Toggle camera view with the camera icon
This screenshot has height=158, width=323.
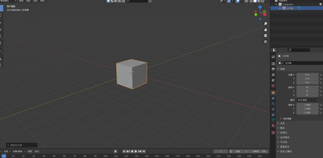[266, 36]
